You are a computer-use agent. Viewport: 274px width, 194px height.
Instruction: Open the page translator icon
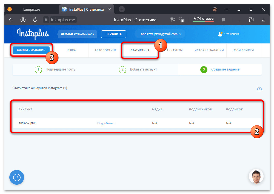click(173, 20)
